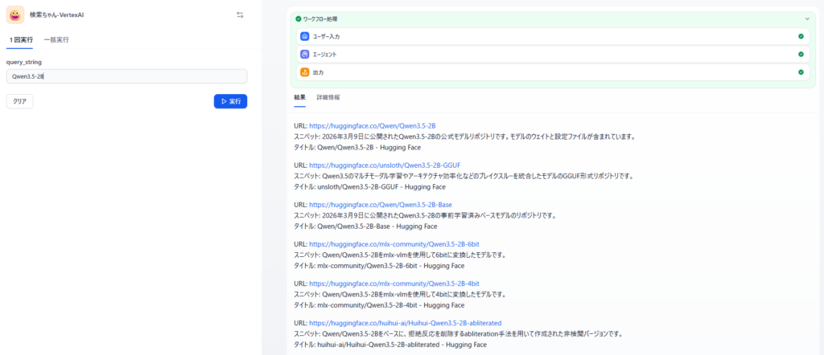Open the unsloth/Qwen3.5-2B-GGUF Hugging Face link
The image size is (824, 355).
point(385,165)
